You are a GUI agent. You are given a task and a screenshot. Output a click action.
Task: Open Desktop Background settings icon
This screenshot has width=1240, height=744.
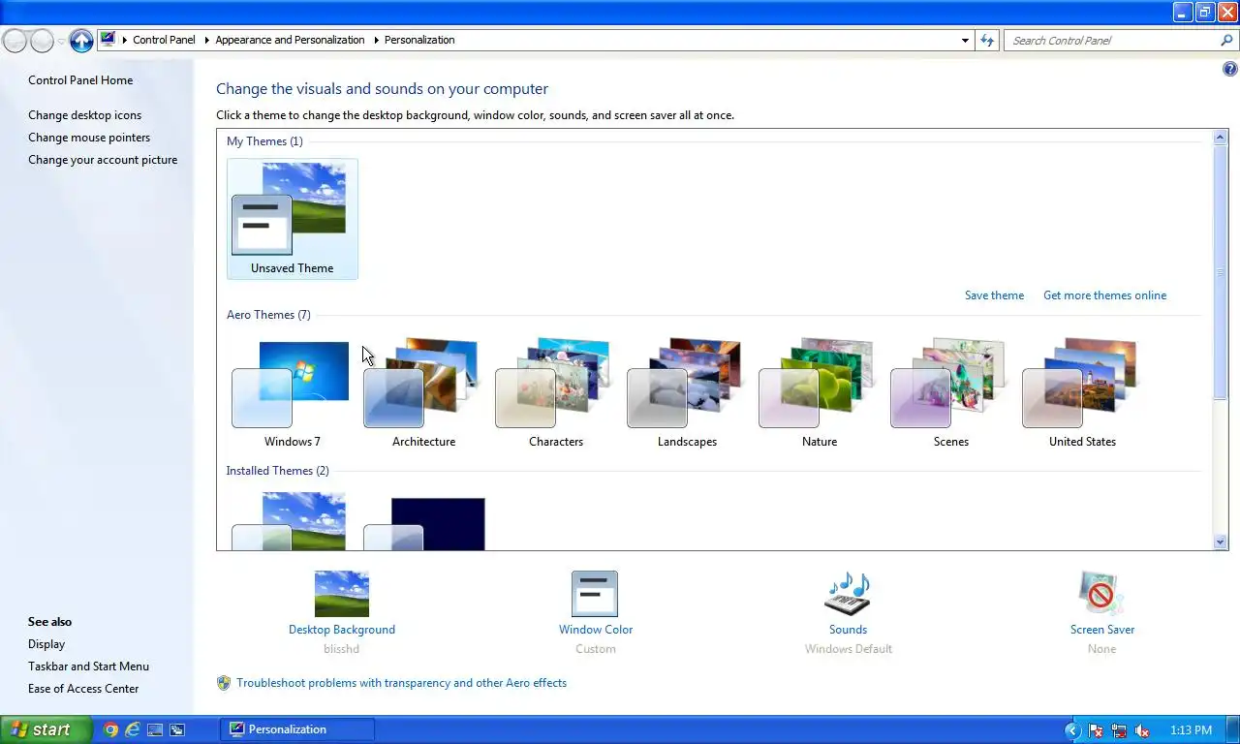341,594
